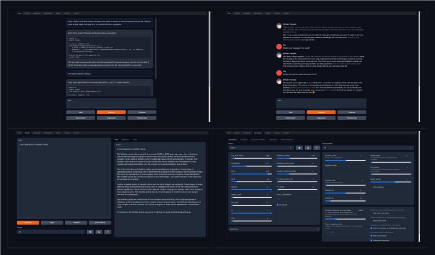Toggle the do_sample checkbox
435x255 pixels.
[x=278, y=204]
